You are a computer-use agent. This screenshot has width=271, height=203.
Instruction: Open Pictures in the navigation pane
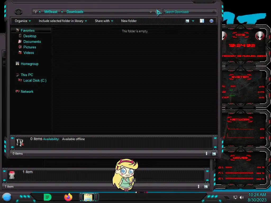(30, 47)
